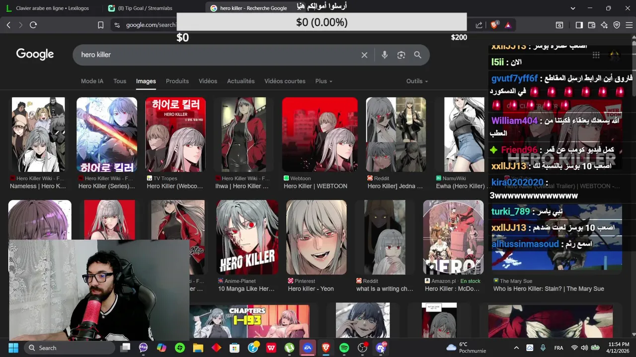
Task: Open Brave VPN shield icon
Action: click(x=617, y=25)
